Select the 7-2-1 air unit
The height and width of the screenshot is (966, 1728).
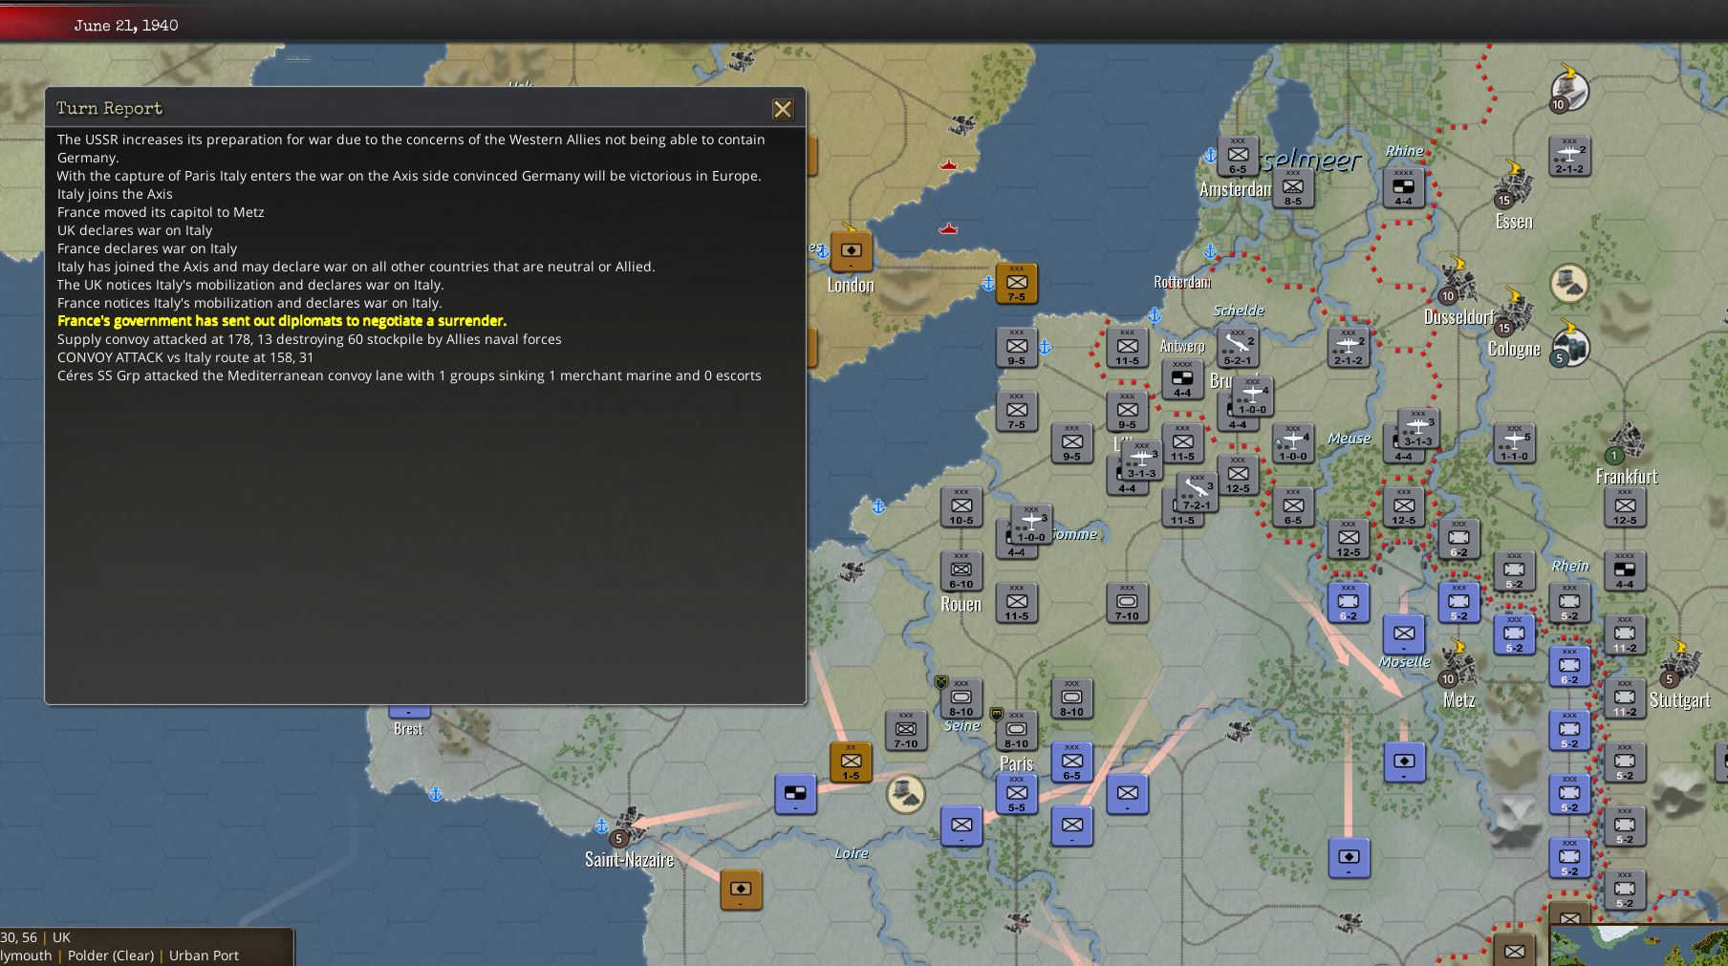(1197, 492)
